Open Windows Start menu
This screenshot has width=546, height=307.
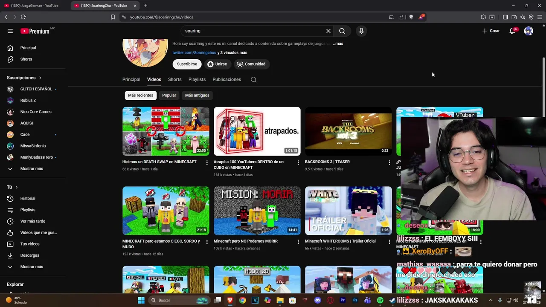(x=141, y=300)
